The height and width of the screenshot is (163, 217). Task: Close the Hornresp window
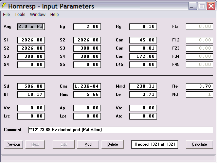click(211, 6)
